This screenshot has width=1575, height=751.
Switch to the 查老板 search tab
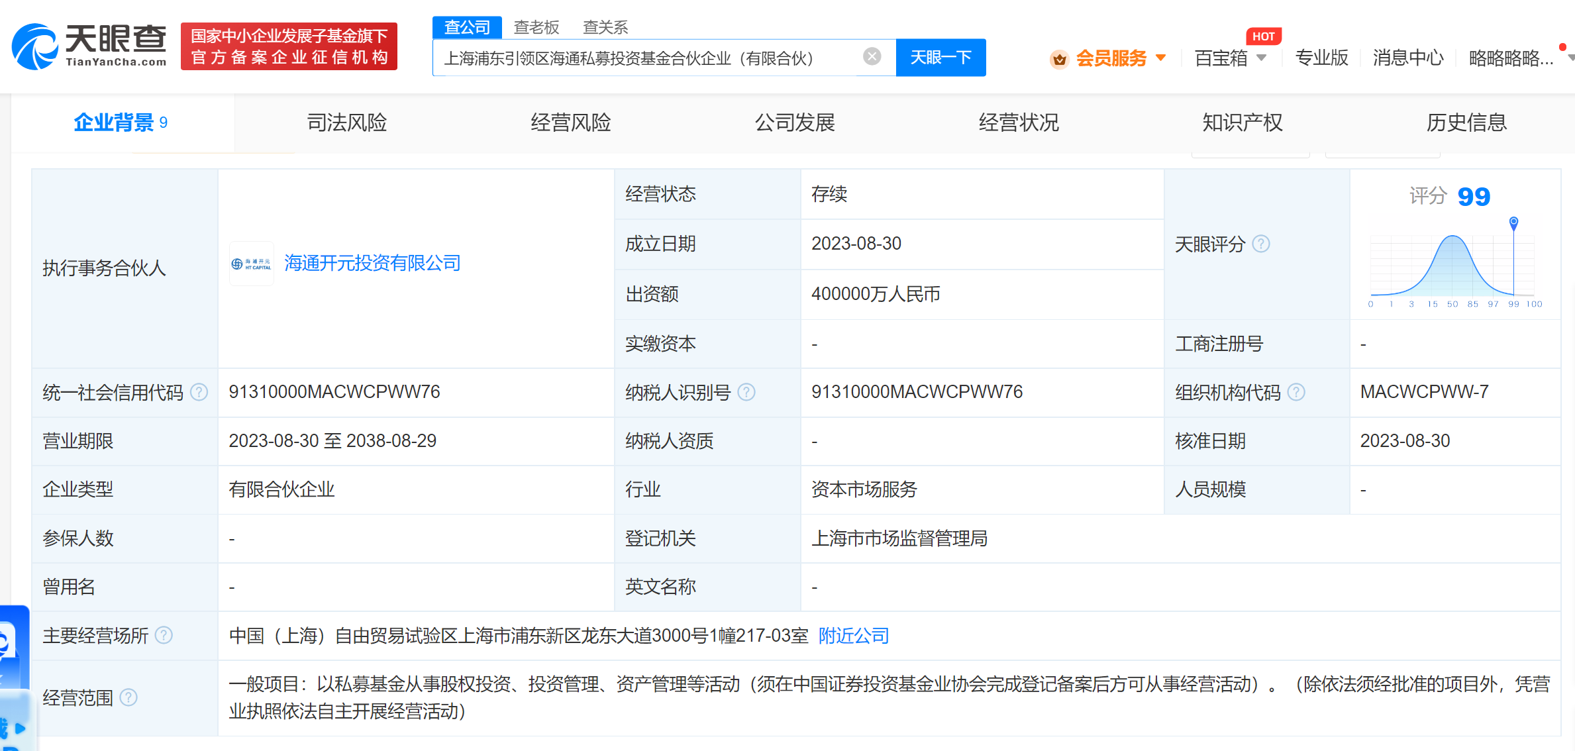tap(536, 27)
